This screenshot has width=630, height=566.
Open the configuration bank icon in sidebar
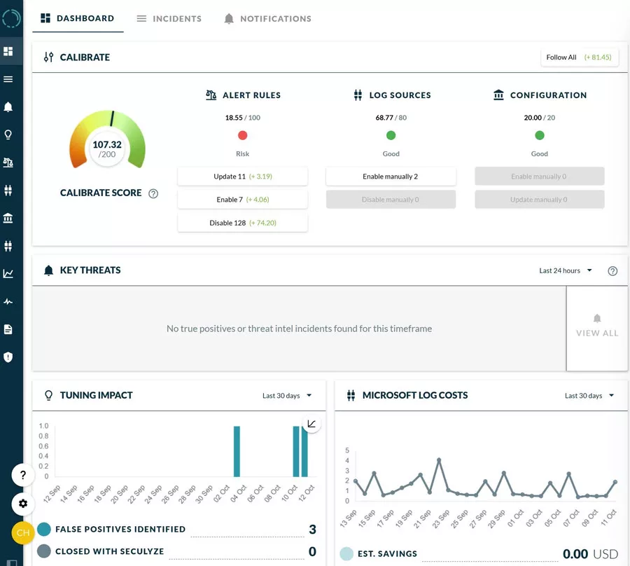(8, 218)
